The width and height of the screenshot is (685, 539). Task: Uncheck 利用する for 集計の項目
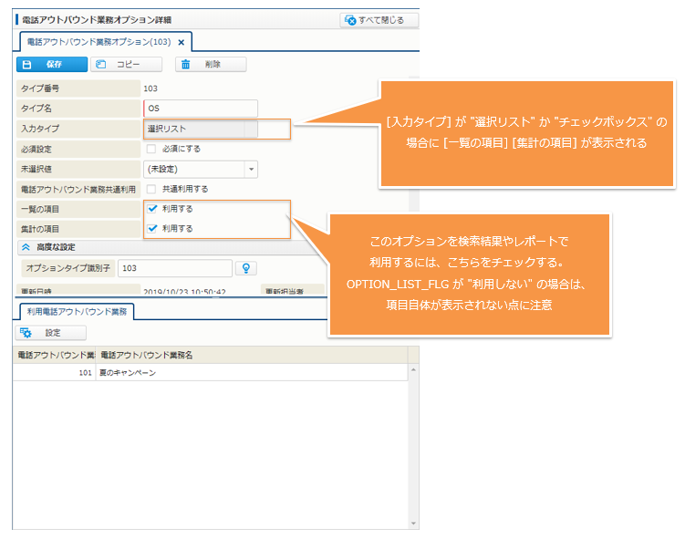pyautogui.click(x=152, y=229)
